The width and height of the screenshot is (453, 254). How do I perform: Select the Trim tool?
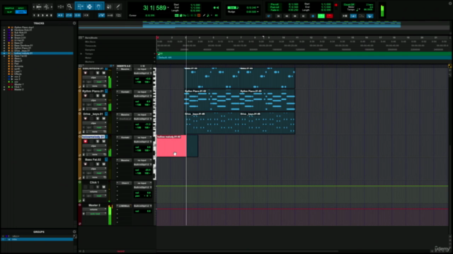80,6
